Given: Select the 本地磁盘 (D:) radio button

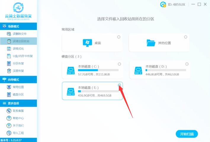Looking at the screenshot, I should coord(187,64).
